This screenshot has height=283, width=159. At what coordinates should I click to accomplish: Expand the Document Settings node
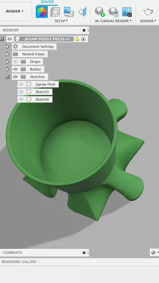click(8, 47)
